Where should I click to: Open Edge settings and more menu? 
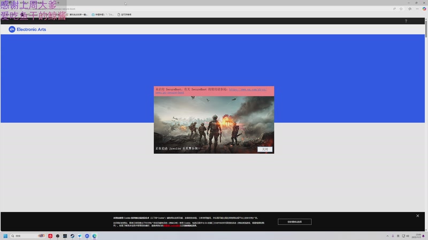point(417,9)
